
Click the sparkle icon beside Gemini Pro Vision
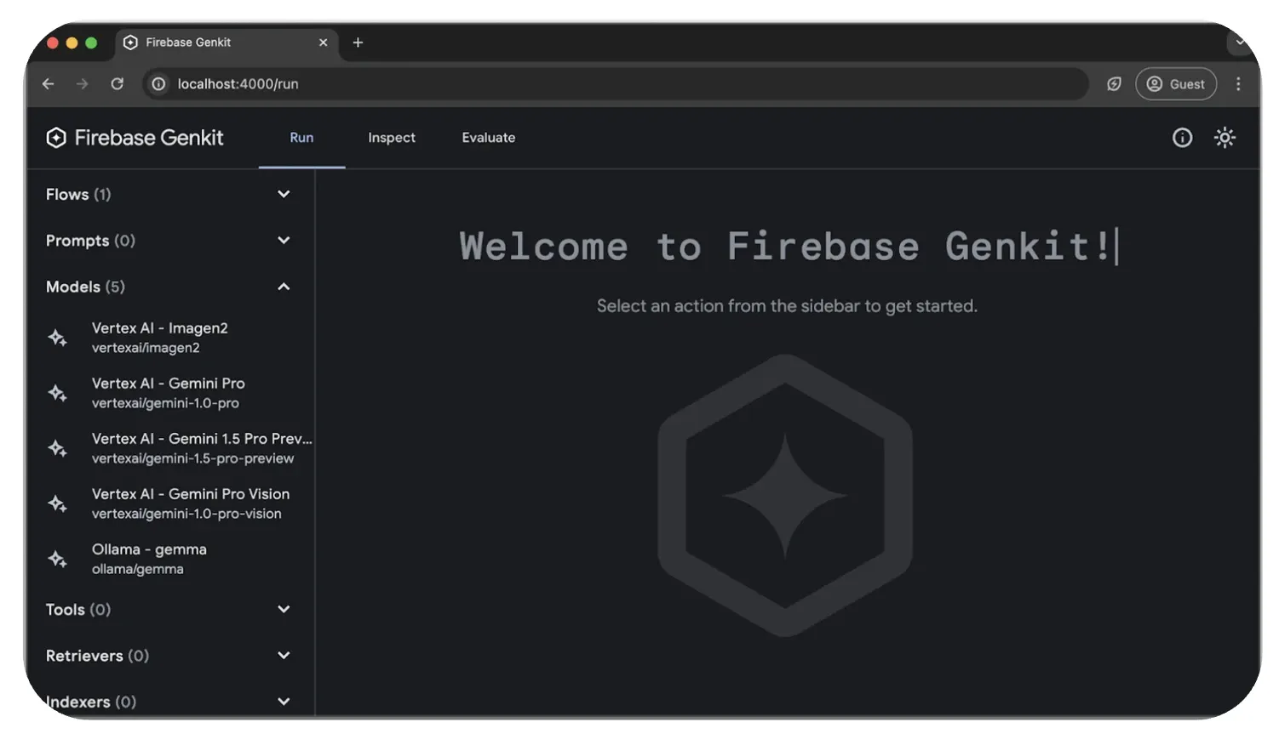pyautogui.click(x=57, y=503)
